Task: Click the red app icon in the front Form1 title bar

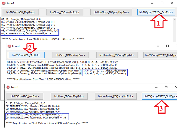Action: click(8, 87)
